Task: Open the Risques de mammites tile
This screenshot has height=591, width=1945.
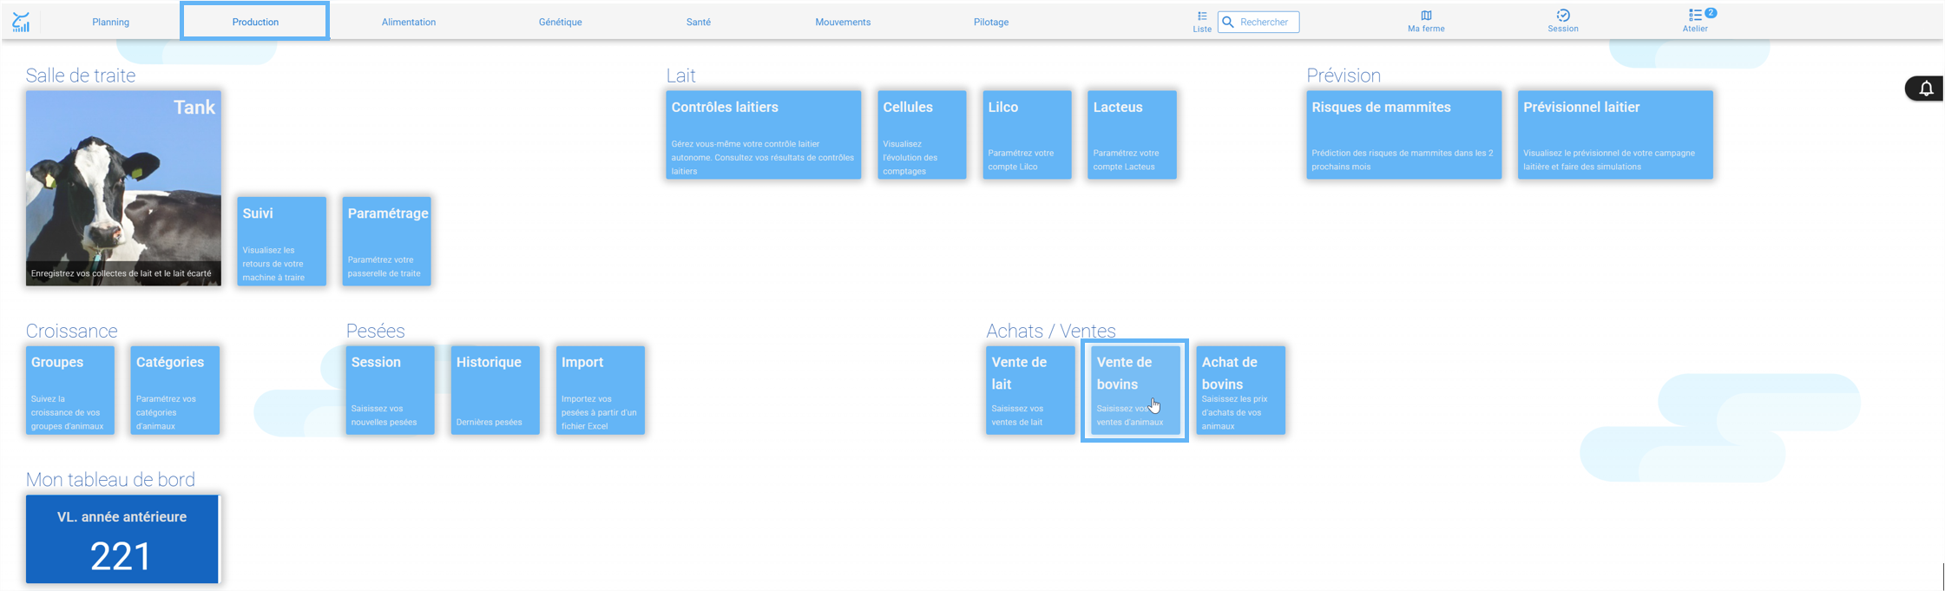Action: [1404, 135]
